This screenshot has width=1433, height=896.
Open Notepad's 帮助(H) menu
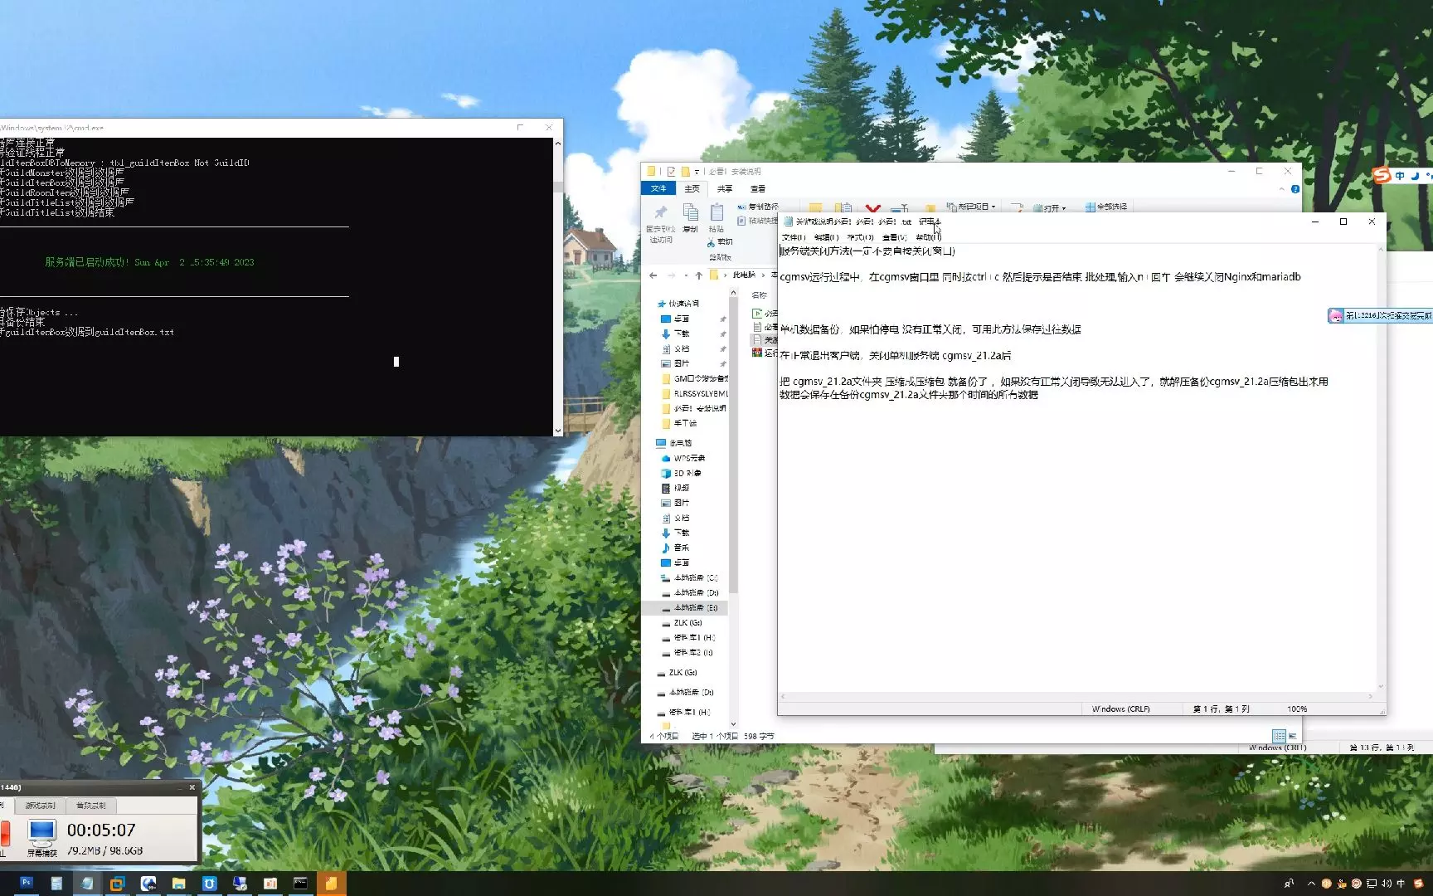[x=928, y=237]
